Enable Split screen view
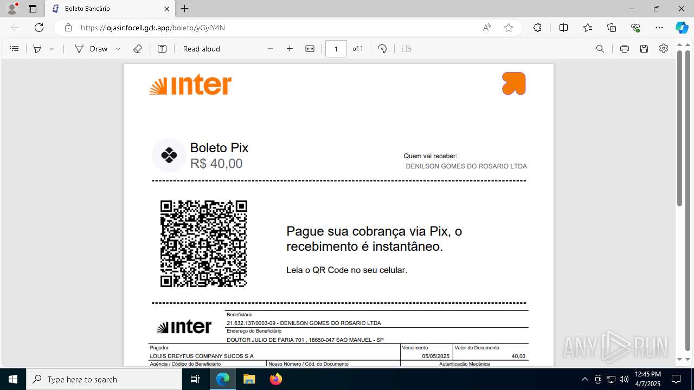 [x=563, y=28]
